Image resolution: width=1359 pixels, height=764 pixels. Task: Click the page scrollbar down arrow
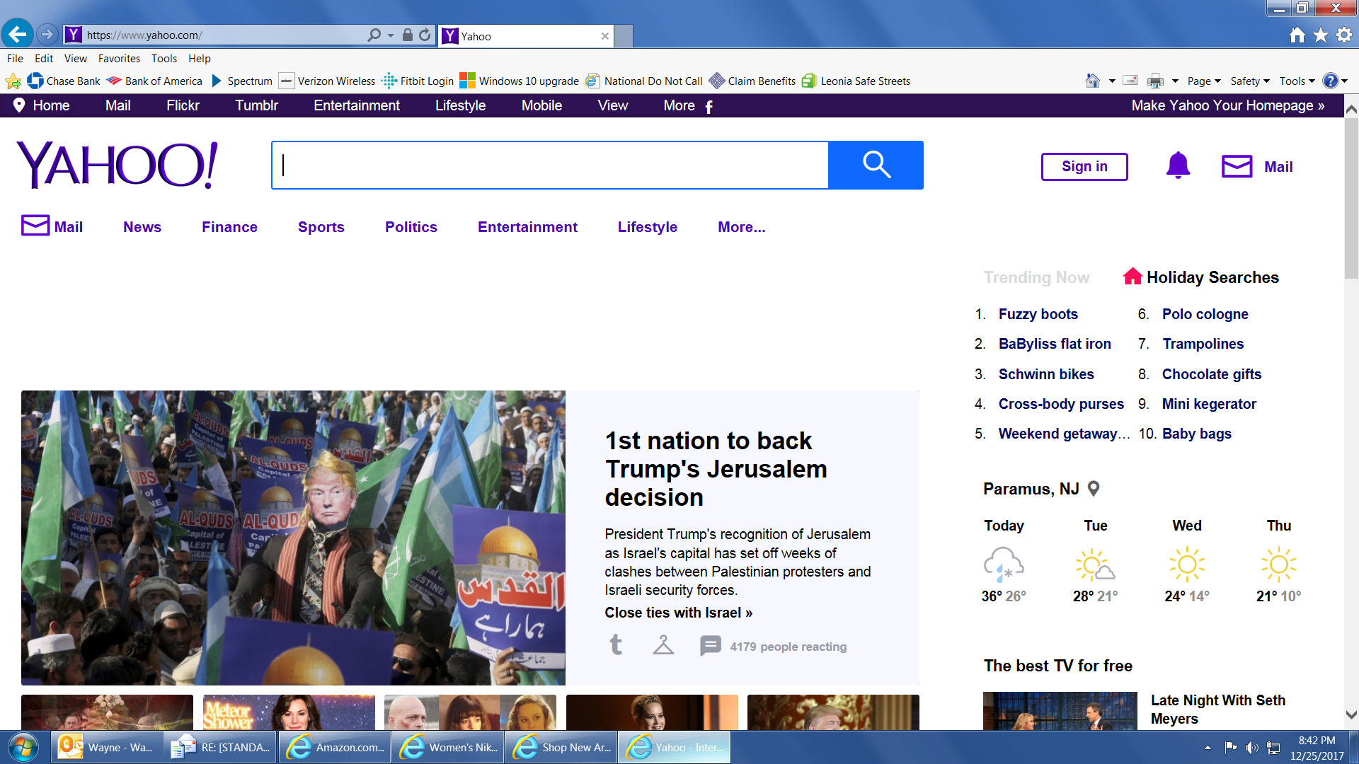click(1351, 715)
